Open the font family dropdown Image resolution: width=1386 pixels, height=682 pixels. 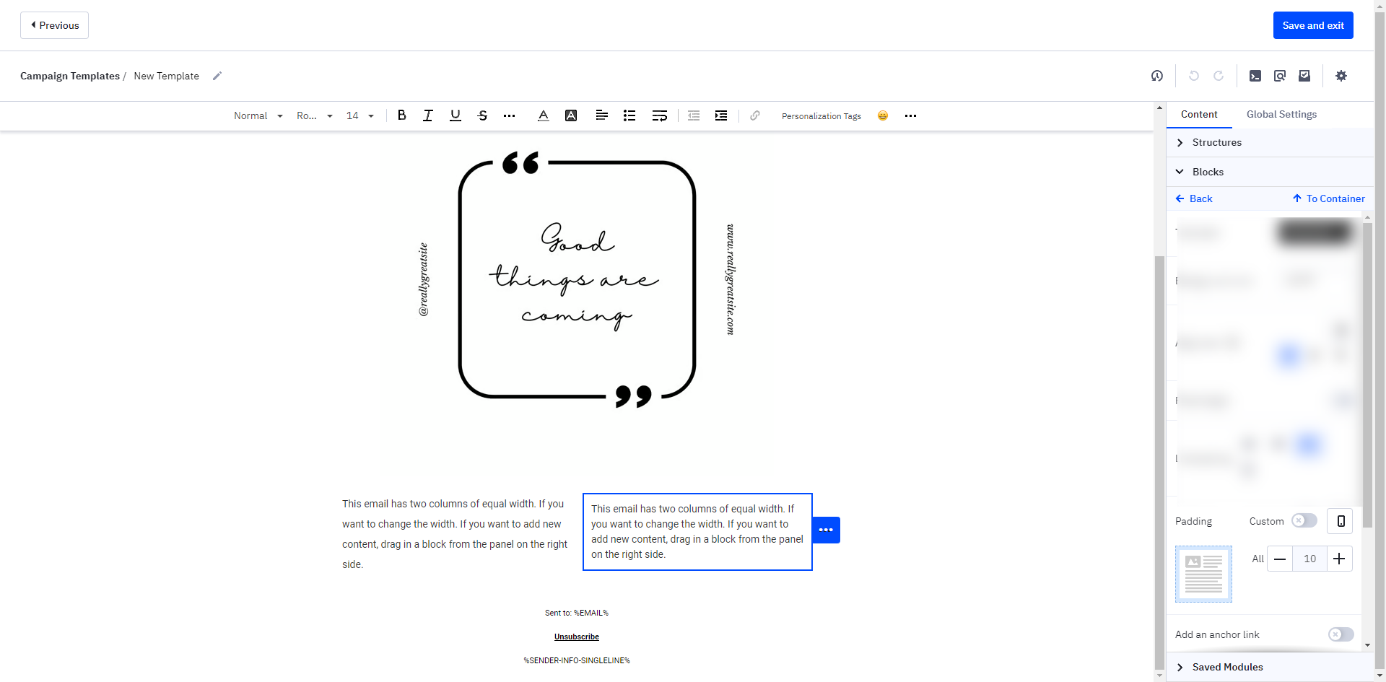(315, 115)
